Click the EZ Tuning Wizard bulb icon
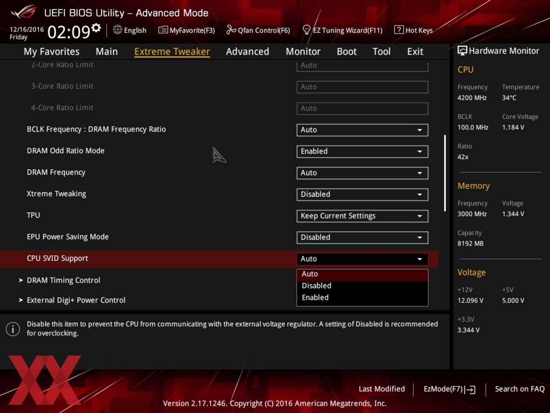Viewport: 550px width, 413px height. click(x=307, y=30)
